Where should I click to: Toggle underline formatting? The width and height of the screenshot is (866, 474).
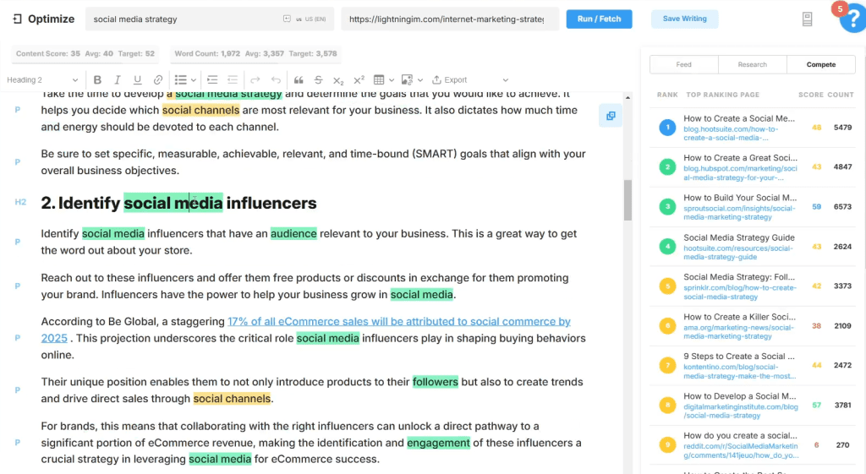pyautogui.click(x=138, y=80)
